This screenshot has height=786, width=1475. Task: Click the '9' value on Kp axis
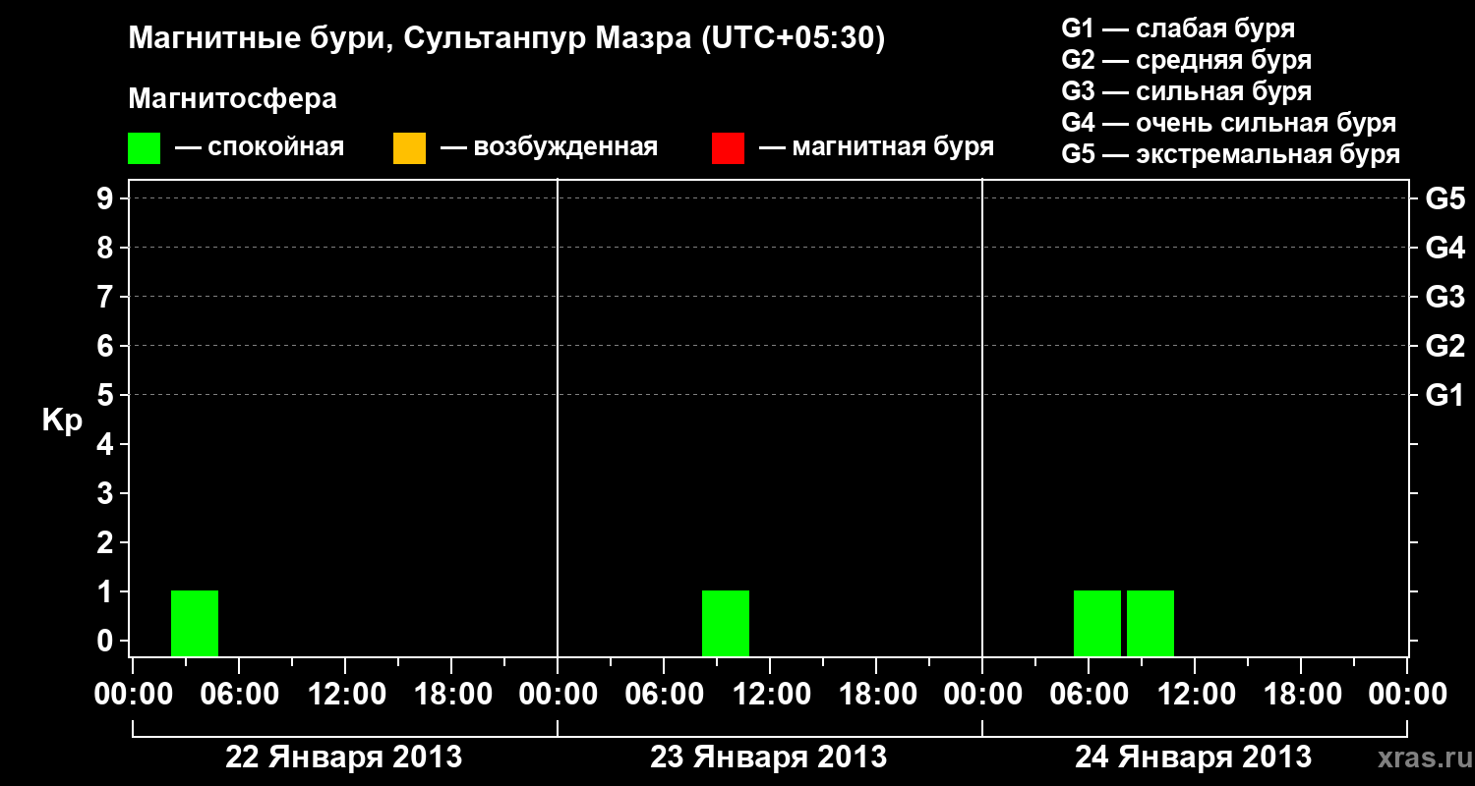point(106,198)
